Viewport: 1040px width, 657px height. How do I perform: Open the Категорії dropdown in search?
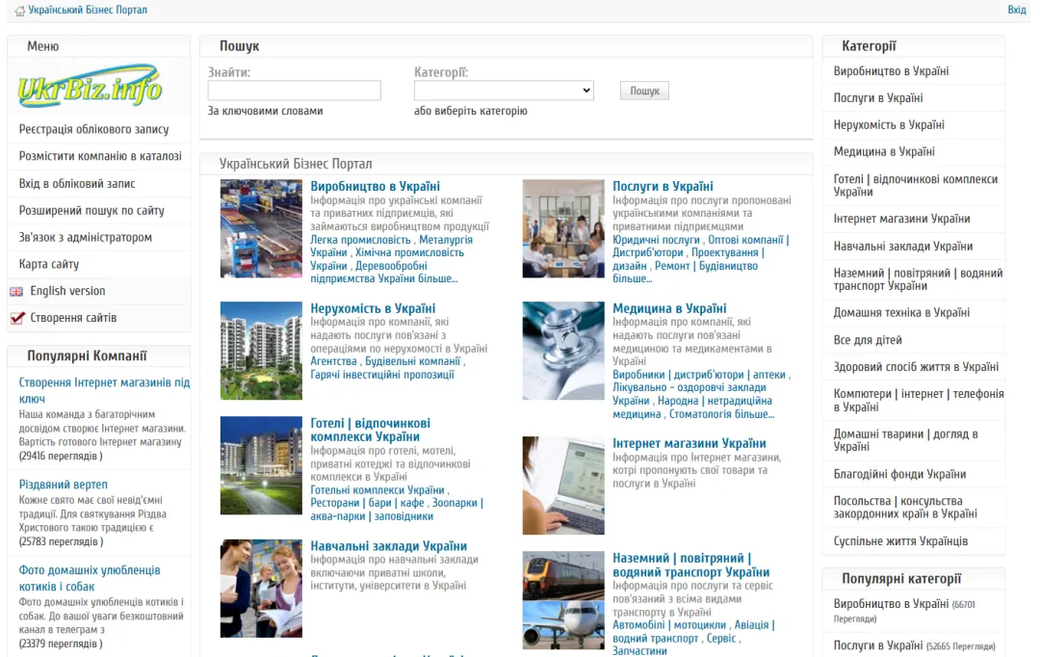[x=504, y=91]
